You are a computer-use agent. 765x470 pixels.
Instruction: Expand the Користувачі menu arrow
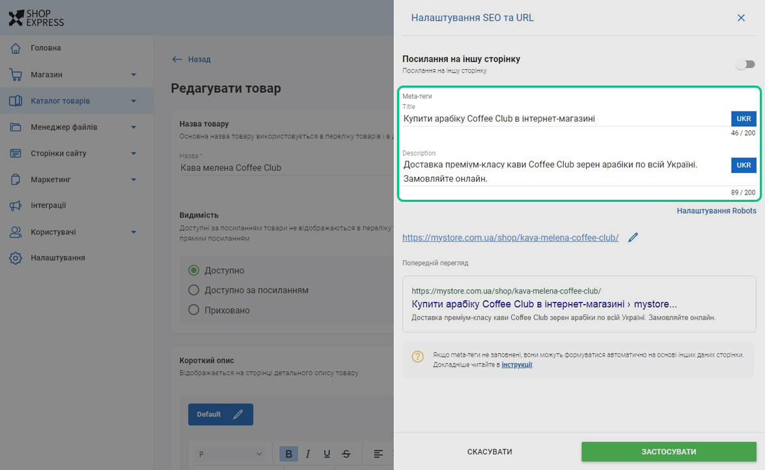coord(133,232)
